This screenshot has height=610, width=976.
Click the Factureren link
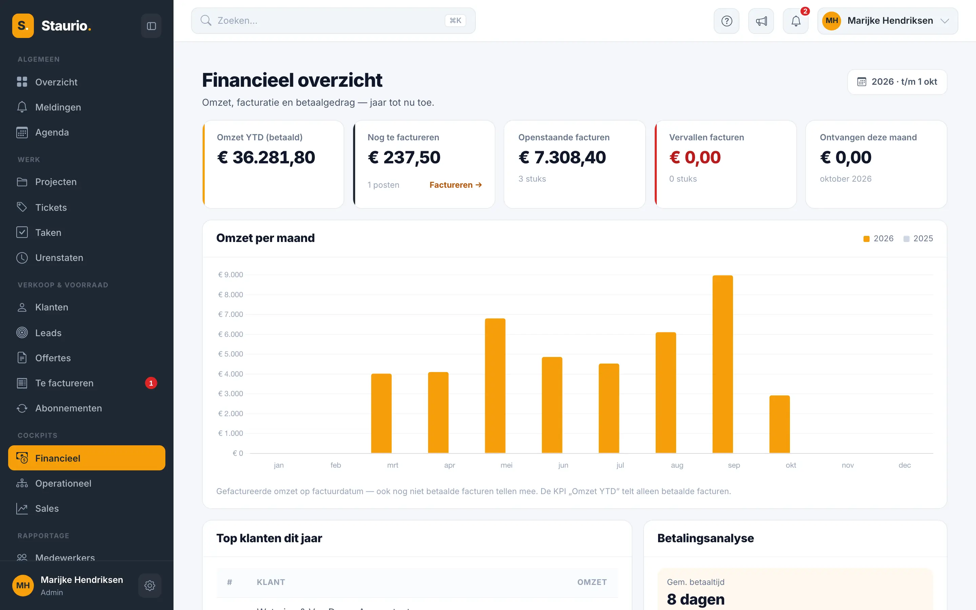coord(455,185)
